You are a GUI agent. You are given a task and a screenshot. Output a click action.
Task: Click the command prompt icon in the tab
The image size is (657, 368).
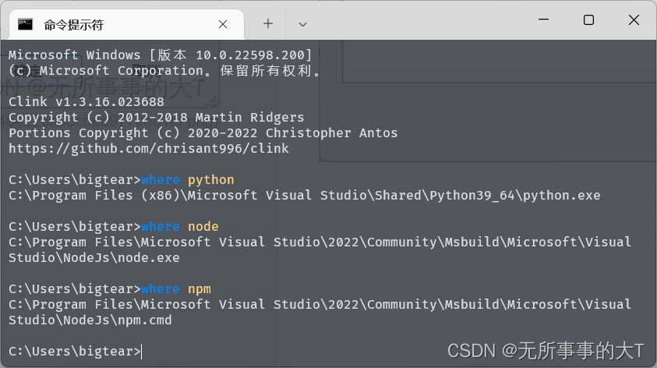pos(25,24)
